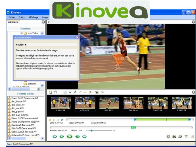Click the red PDF-style export icon

tap(192, 136)
